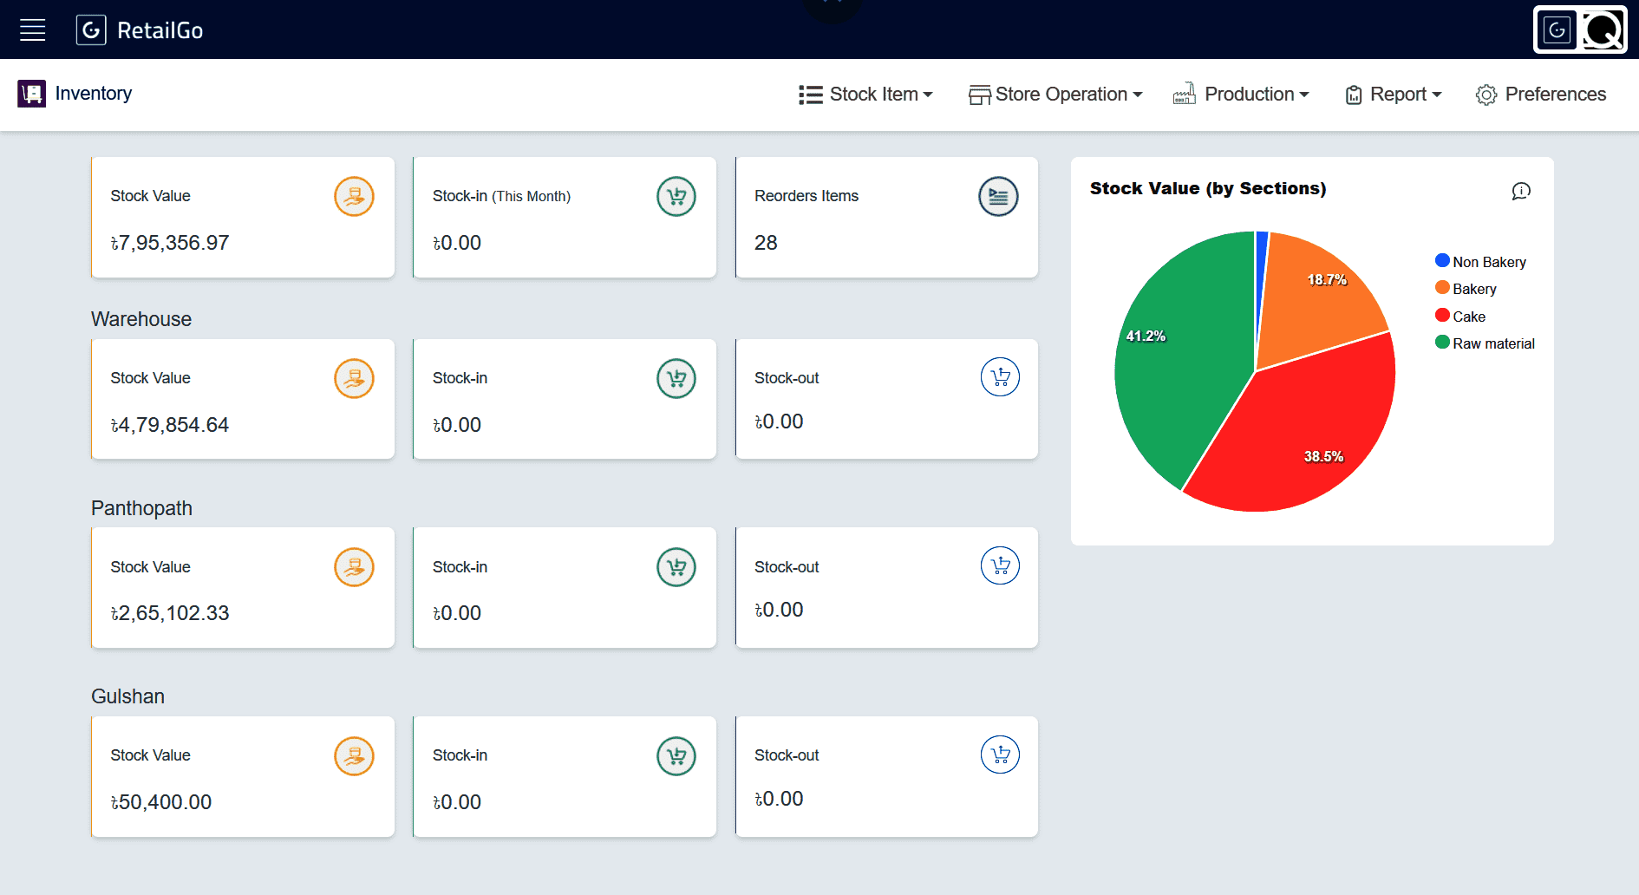Click the Stock-in This Month cart icon
This screenshot has width=1639, height=895.
[676, 197]
